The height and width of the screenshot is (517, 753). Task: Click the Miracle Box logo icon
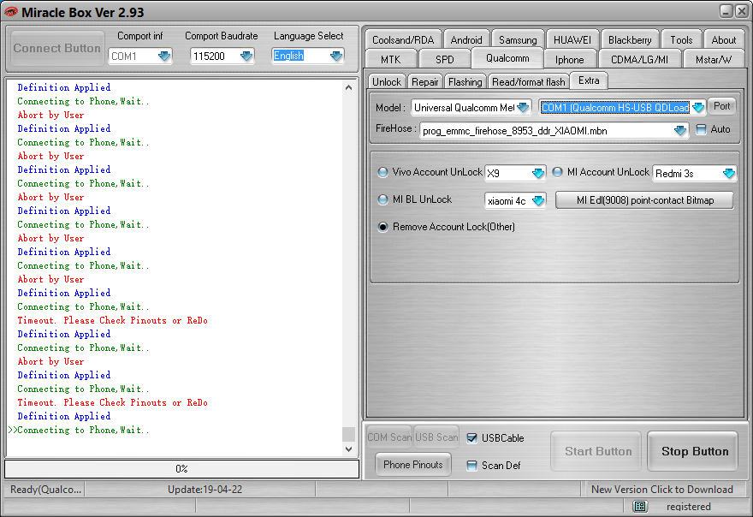(x=10, y=11)
